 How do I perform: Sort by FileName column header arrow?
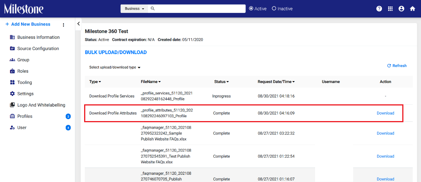click(x=159, y=82)
